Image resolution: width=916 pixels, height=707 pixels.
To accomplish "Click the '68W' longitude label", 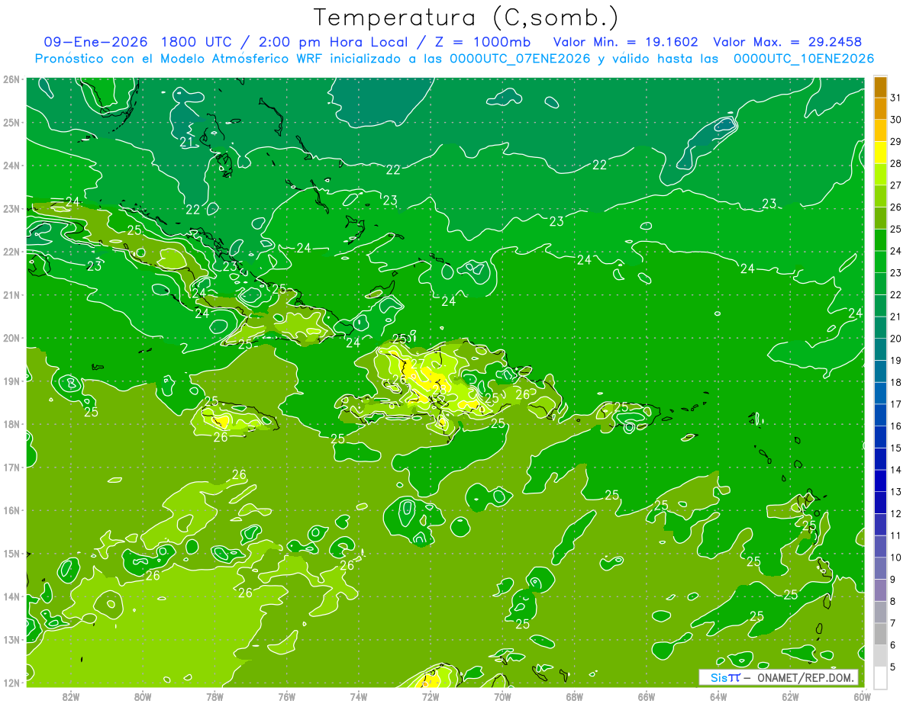I will [x=575, y=696].
